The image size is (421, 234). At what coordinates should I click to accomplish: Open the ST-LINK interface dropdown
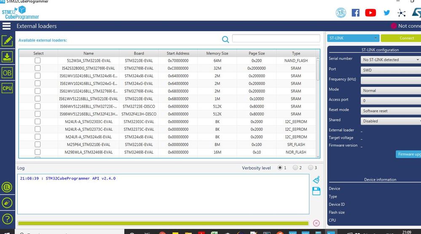coord(353,38)
